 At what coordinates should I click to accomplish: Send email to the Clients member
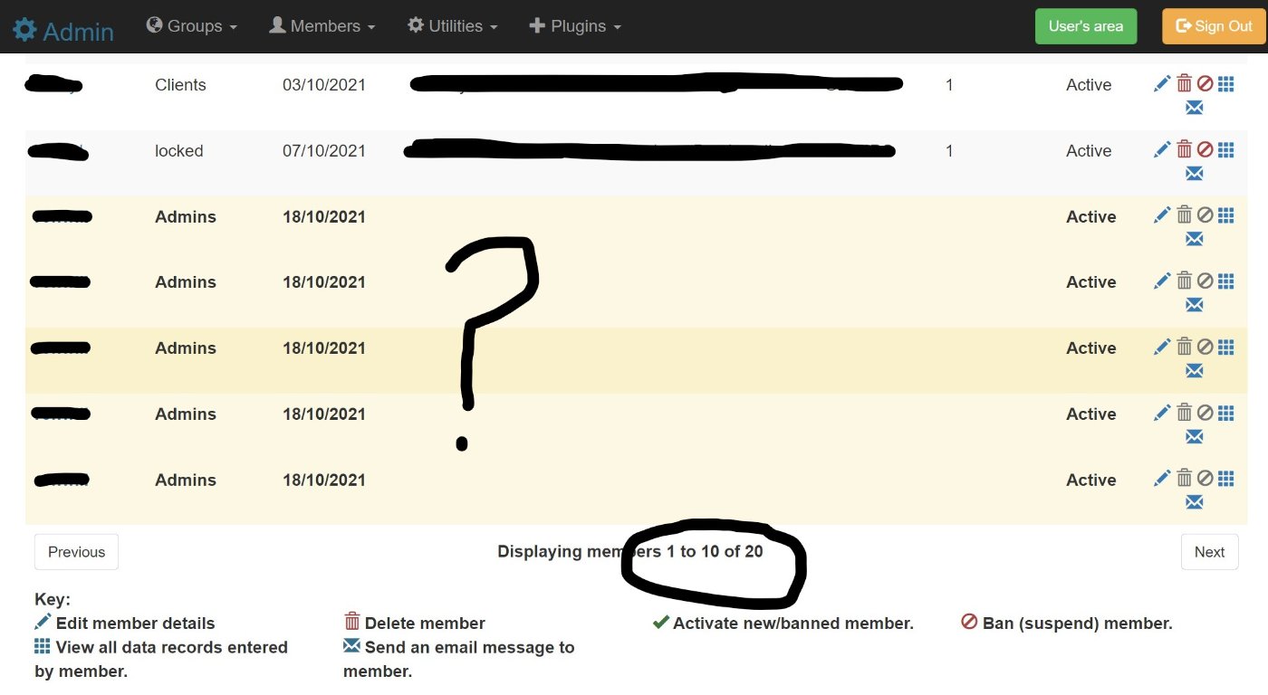pyautogui.click(x=1194, y=108)
